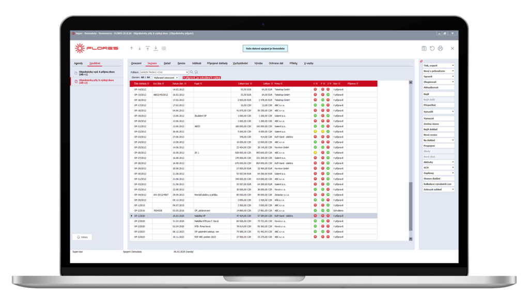529x300 pixels.
Task: Expand the Aktivity dropdown
Action: click(438, 162)
